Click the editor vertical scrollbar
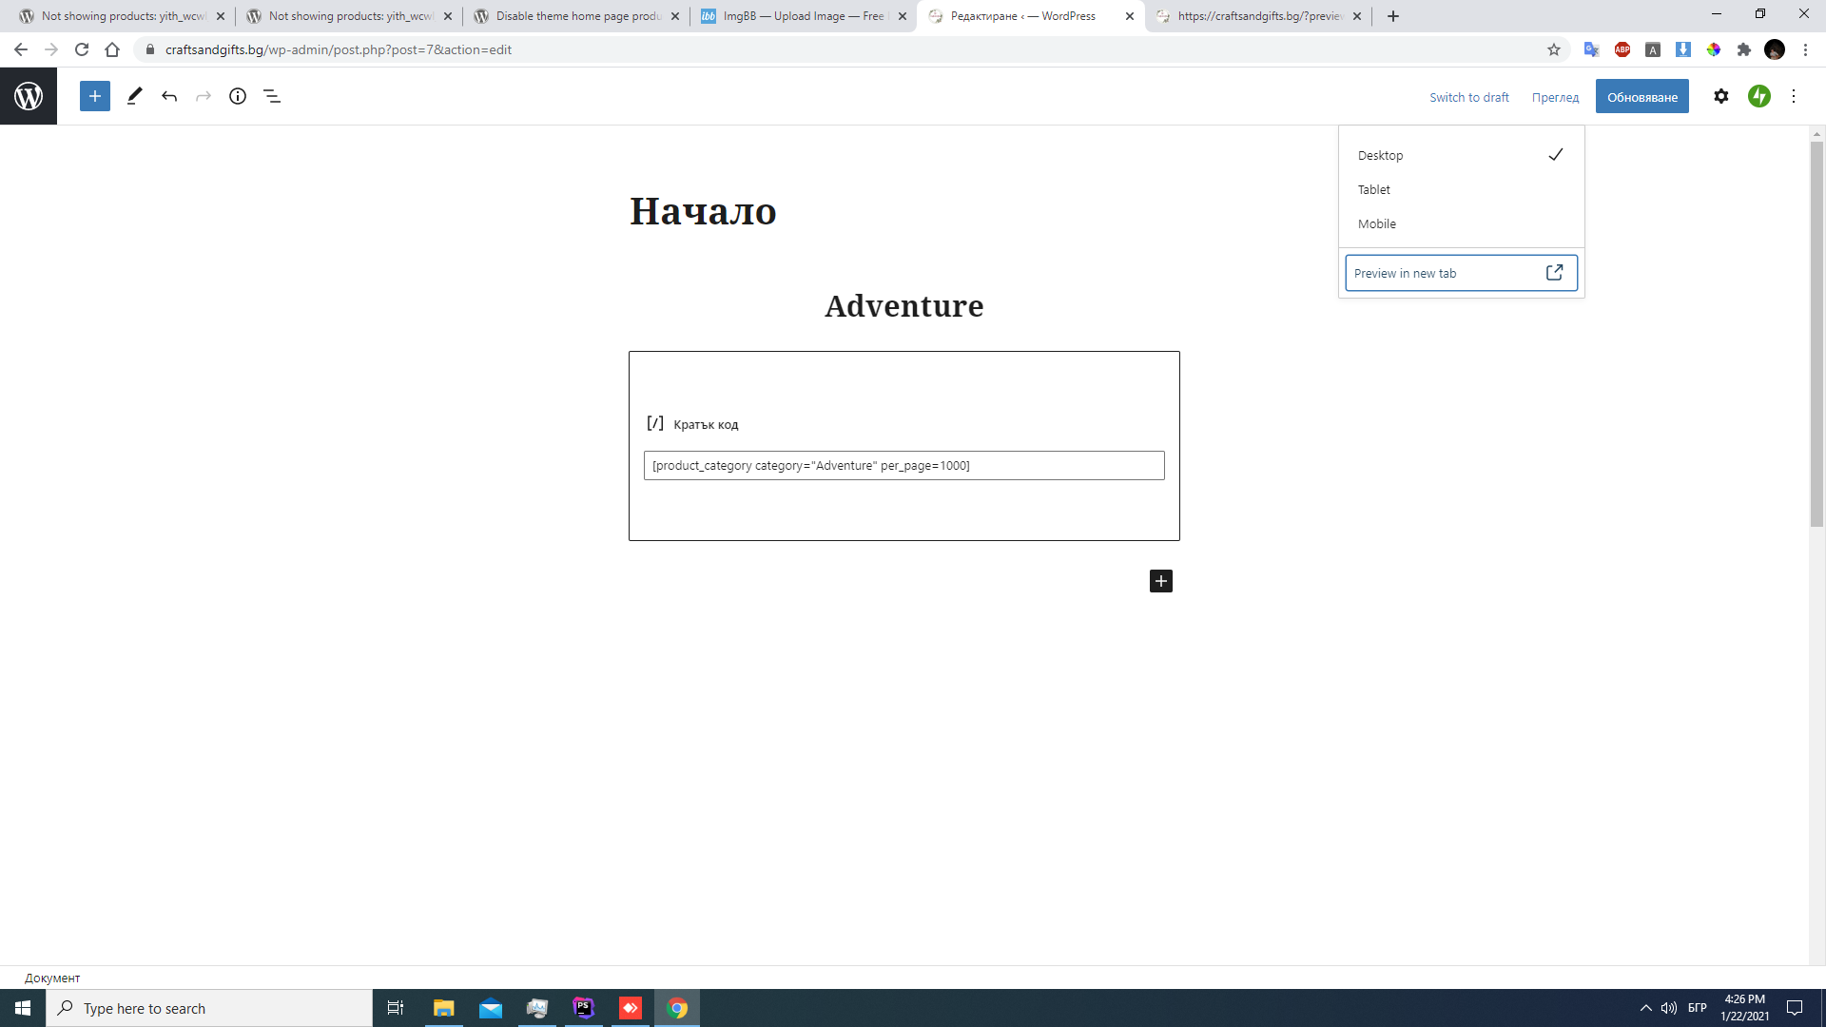Viewport: 1826px width, 1027px height. coord(1816,333)
